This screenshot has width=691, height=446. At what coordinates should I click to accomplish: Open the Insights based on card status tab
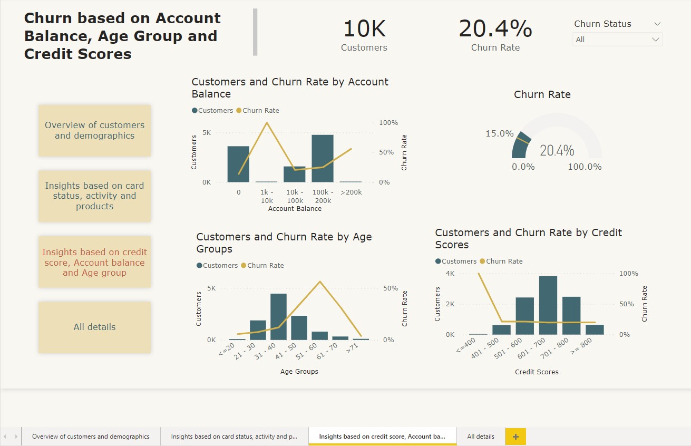233,436
